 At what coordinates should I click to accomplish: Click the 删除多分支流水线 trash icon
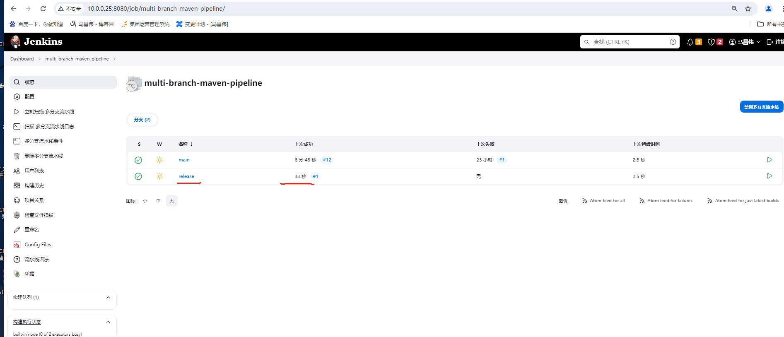point(17,156)
